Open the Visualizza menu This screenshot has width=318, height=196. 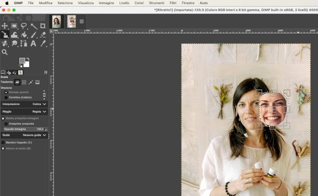coord(85,3)
